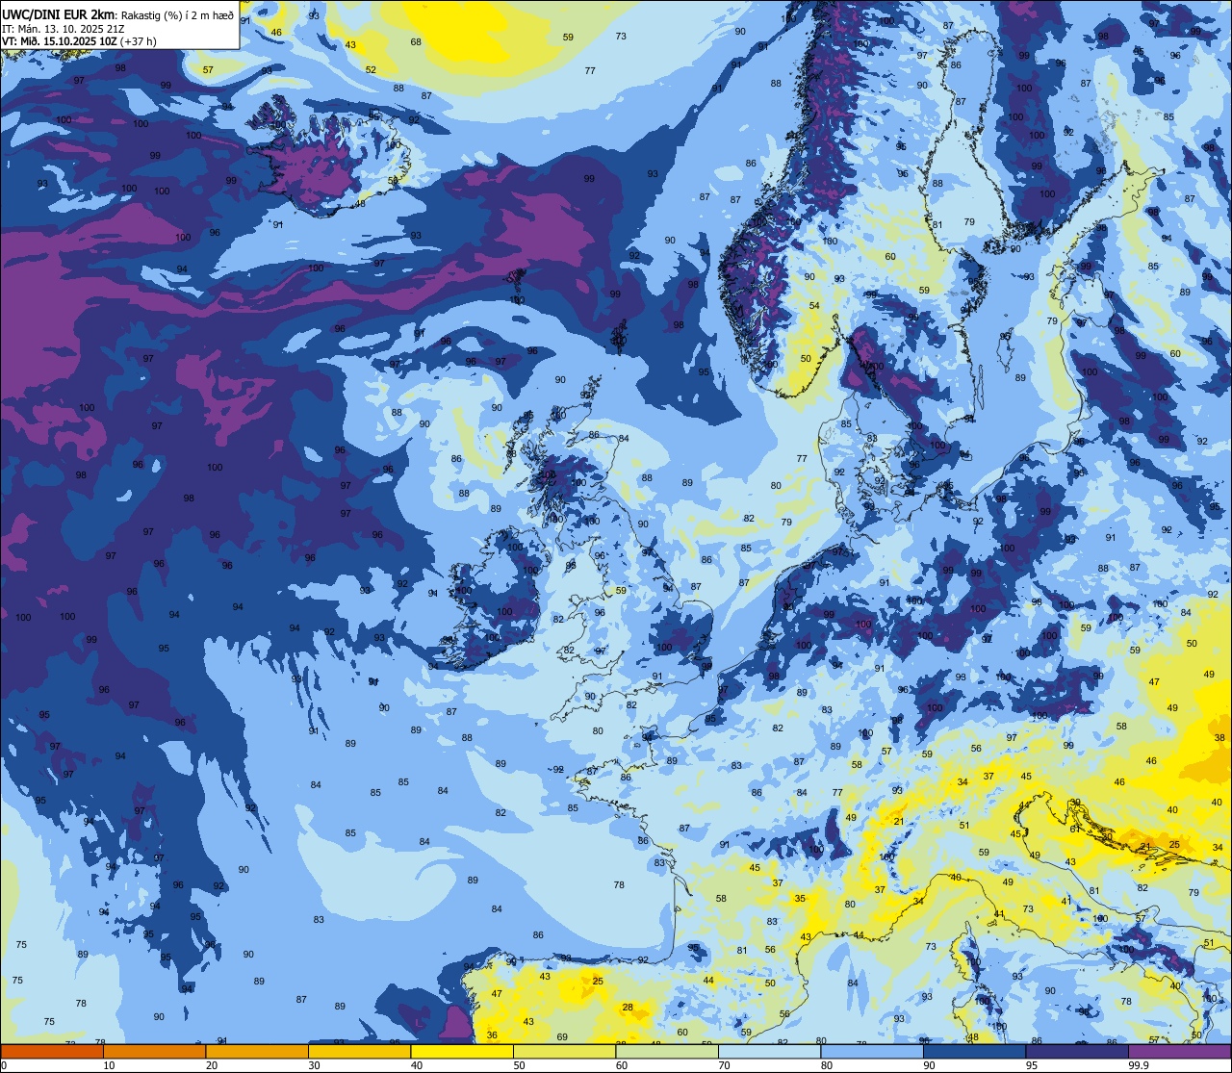The image size is (1232, 1073).
Task: Click the legend swatch between 90 and 95
Action: [974, 1051]
